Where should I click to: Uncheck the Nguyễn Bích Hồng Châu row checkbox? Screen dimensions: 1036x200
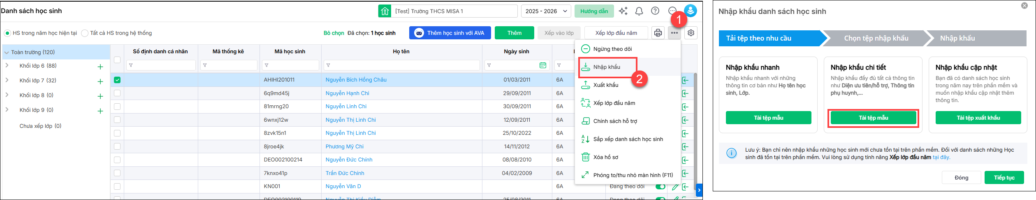(117, 80)
